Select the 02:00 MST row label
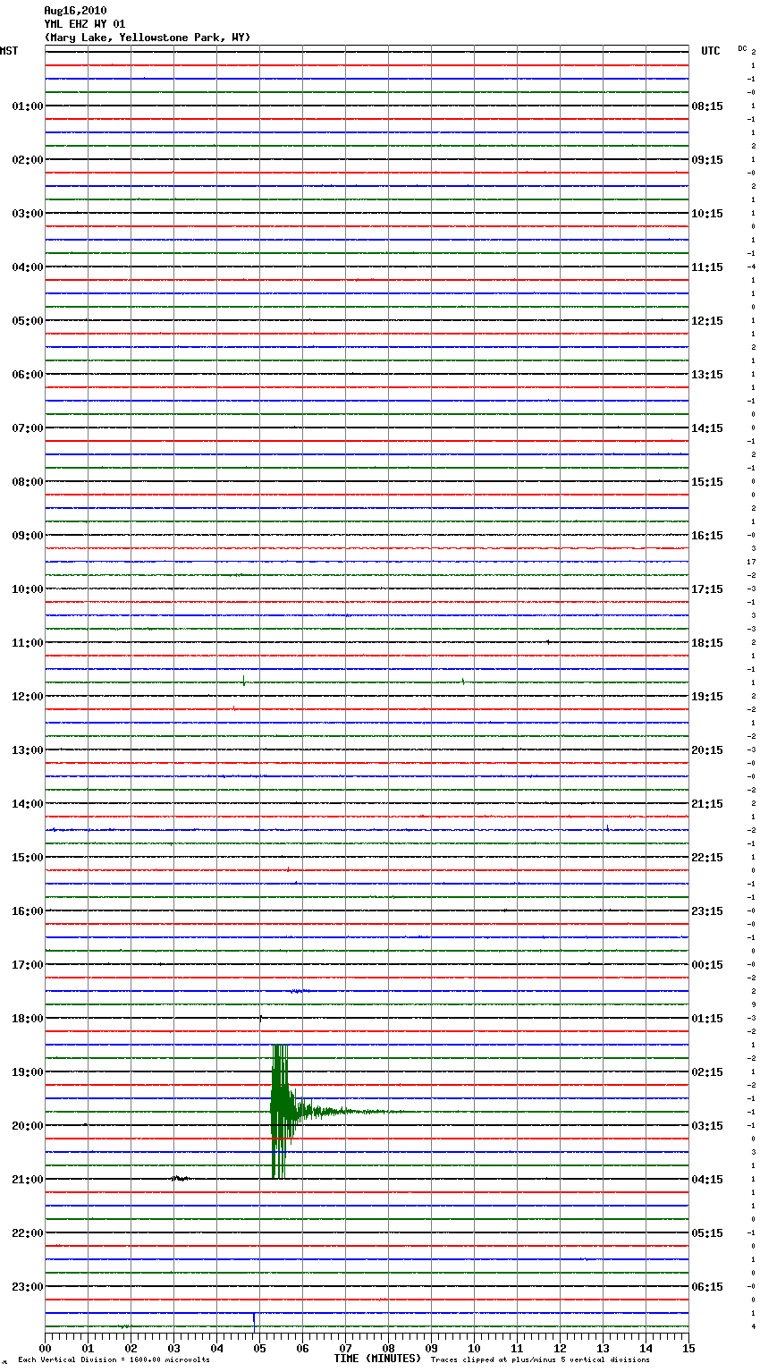Viewport: 760px width, 1372px height. point(28,160)
